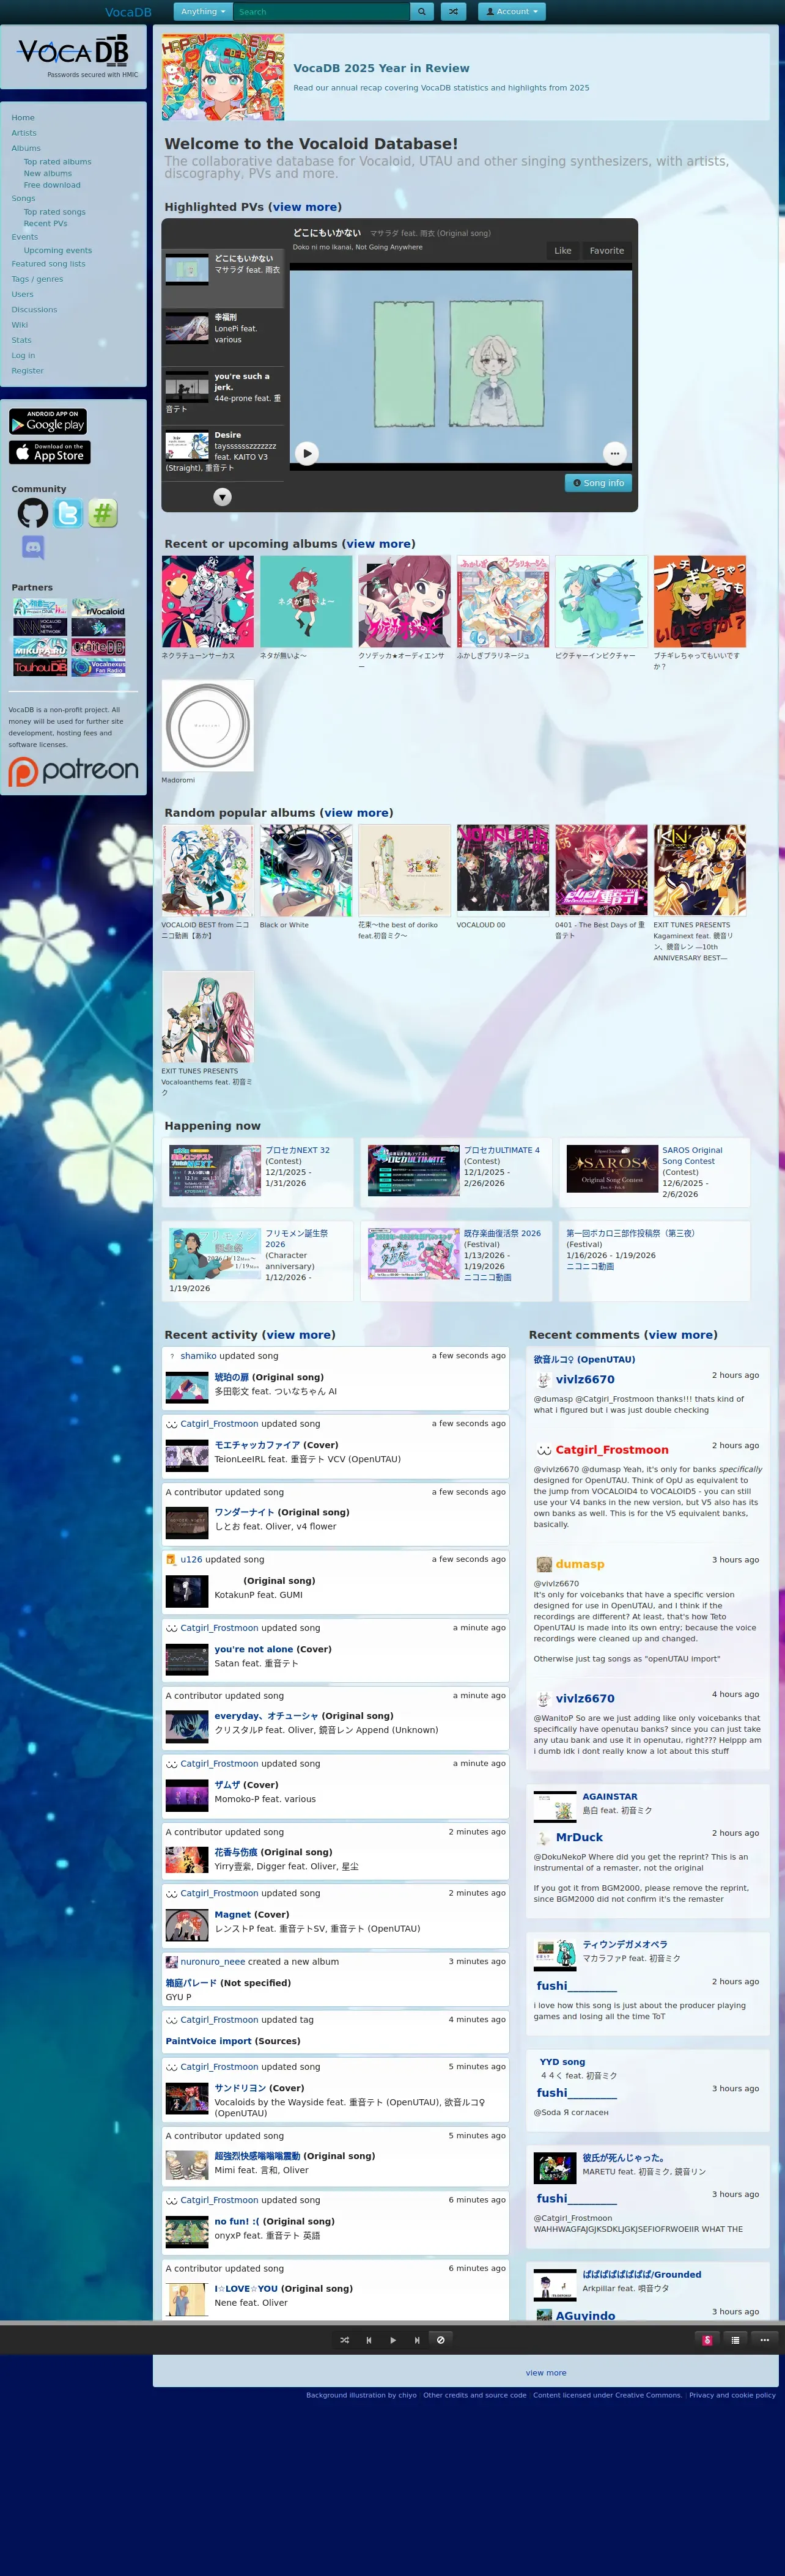
Task: Open the Discord community icon
Action: 33,547
